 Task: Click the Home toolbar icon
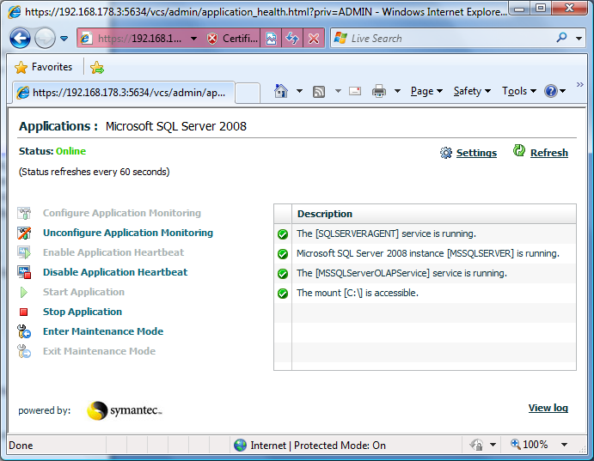click(281, 91)
